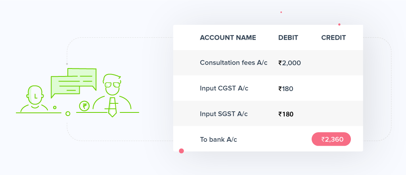This screenshot has width=406, height=175.
Task: Click the ₹180 debit for Input SGST
Action: point(286,114)
